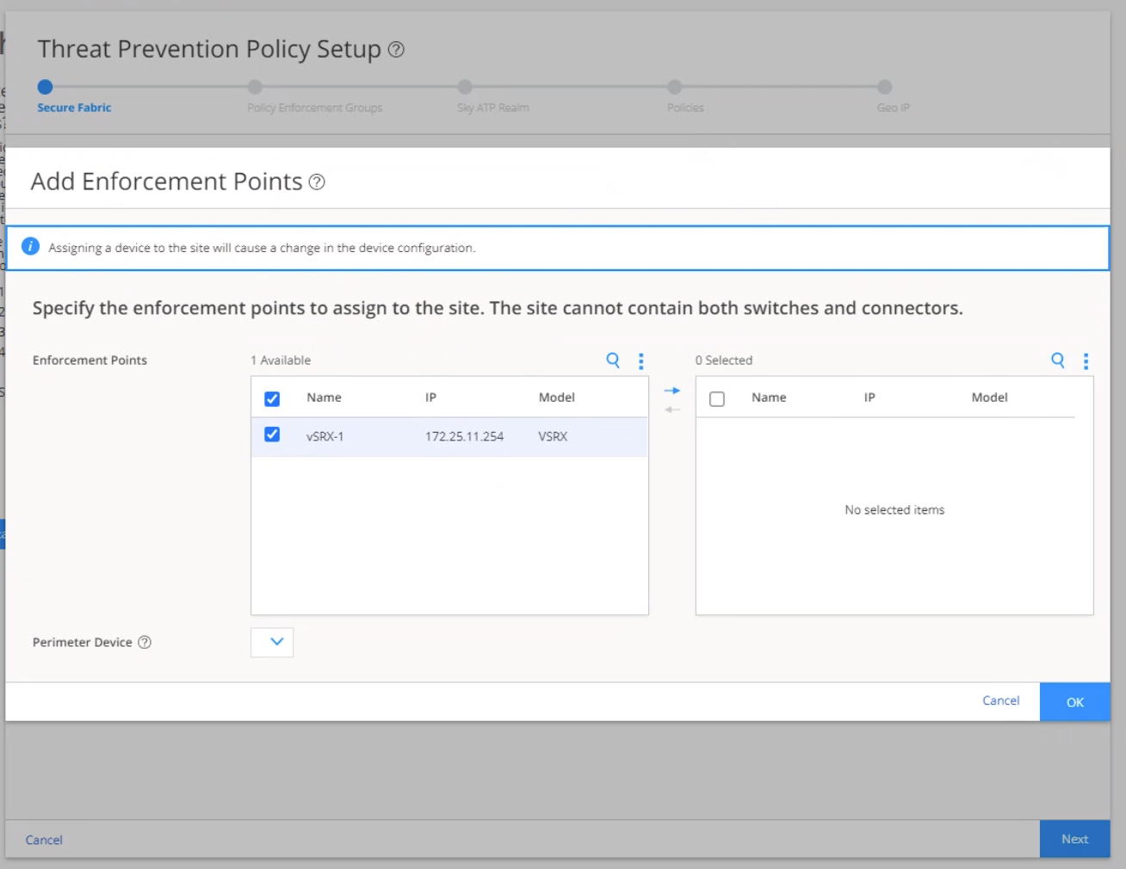Click help icon next to Perimeter Device

(x=145, y=643)
